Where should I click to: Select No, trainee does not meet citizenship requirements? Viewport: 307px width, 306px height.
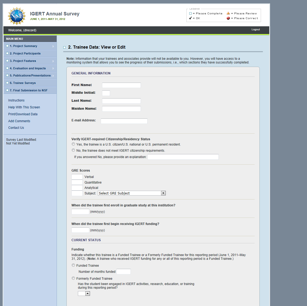(73, 150)
